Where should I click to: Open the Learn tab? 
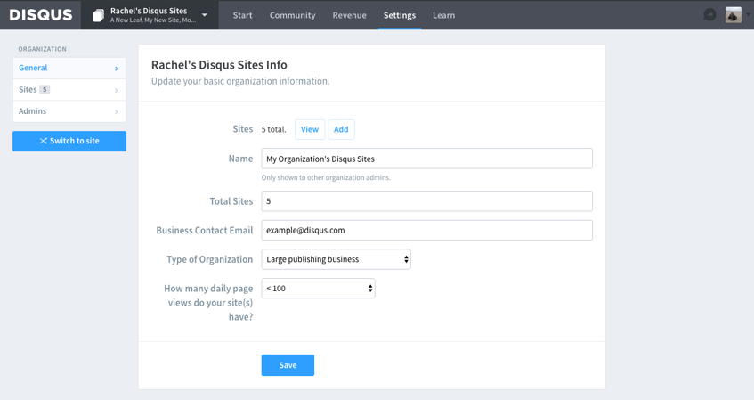coord(444,15)
